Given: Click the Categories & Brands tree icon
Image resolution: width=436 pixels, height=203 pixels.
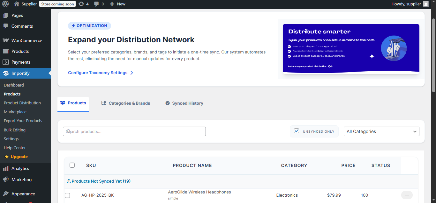Looking at the screenshot, I should click(x=104, y=103).
